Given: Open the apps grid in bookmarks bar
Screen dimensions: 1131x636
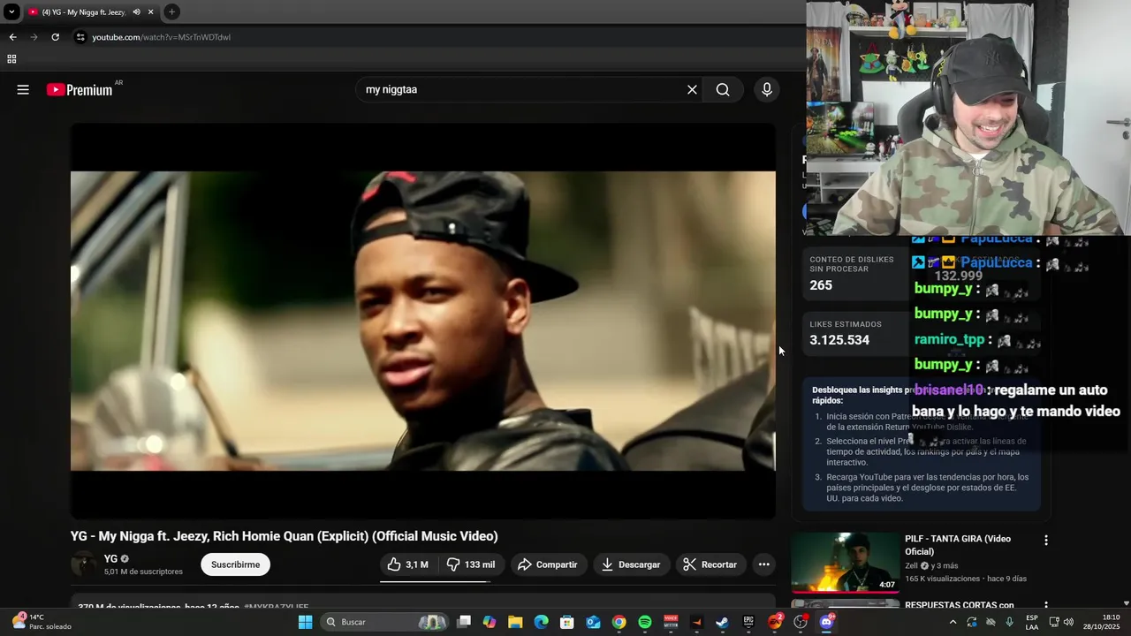Looking at the screenshot, I should coord(11,59).
